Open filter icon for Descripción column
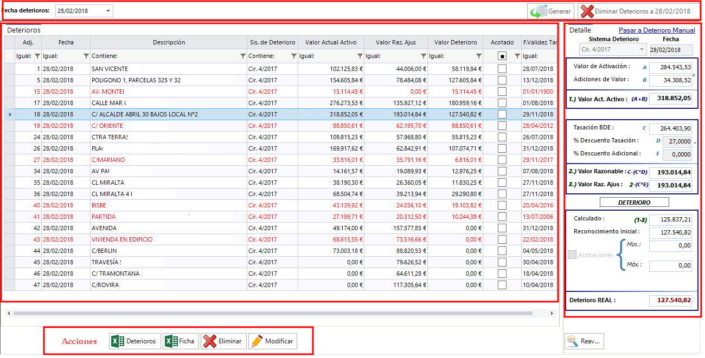The width and height of the screenshot is (705, 358). point(242,56)
